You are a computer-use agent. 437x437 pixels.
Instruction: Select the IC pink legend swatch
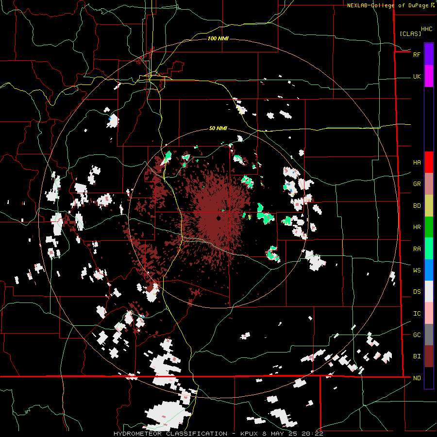click(x=429, y=313)
